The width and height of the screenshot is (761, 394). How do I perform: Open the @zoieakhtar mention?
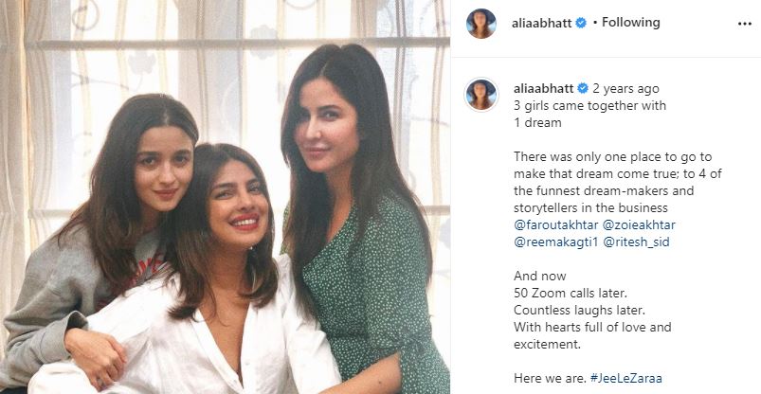pyautogui.click(x=639, y=224)
